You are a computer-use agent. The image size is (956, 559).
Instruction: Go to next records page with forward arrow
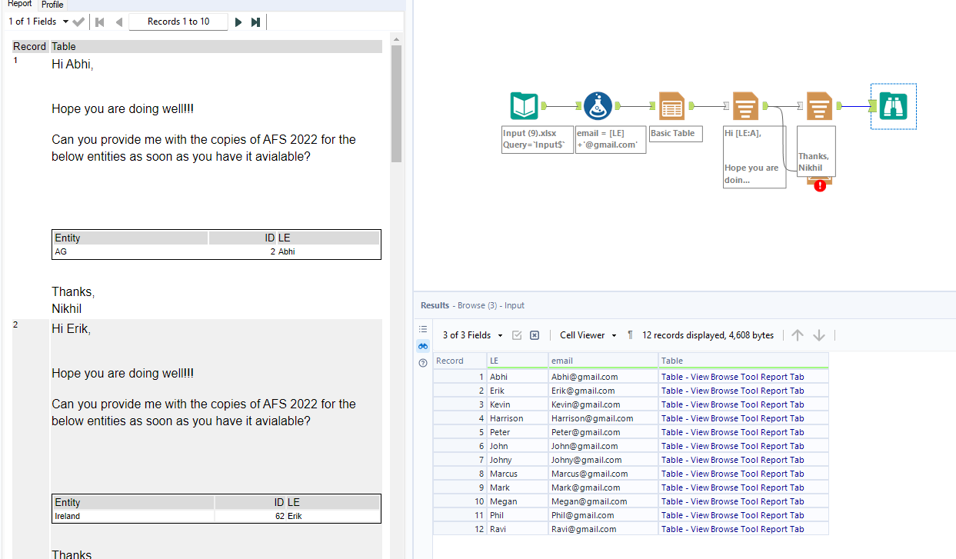(x=238, y=21)
